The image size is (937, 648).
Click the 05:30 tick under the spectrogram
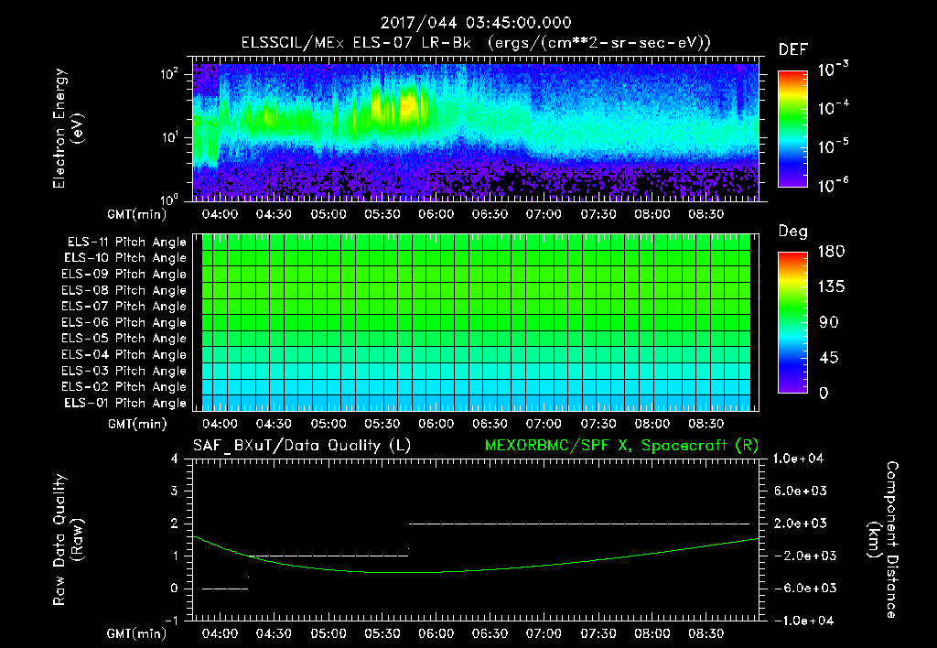[x=382, y=214]
